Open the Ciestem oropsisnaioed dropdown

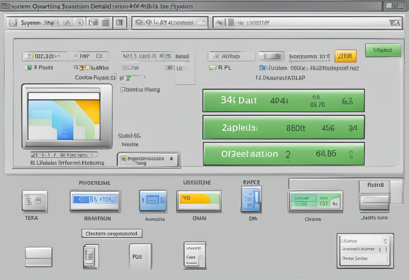(112, 233)
